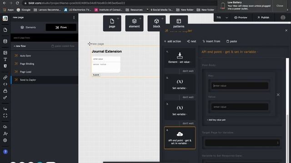Open the Send to Zapier flow

coord(45,80)
